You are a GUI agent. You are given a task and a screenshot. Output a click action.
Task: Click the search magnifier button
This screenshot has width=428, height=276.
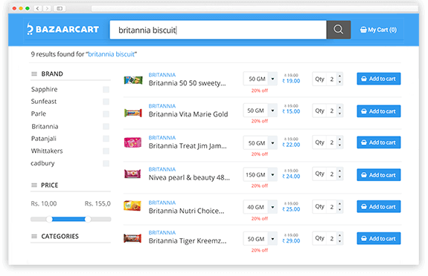[x=339, y=30]
